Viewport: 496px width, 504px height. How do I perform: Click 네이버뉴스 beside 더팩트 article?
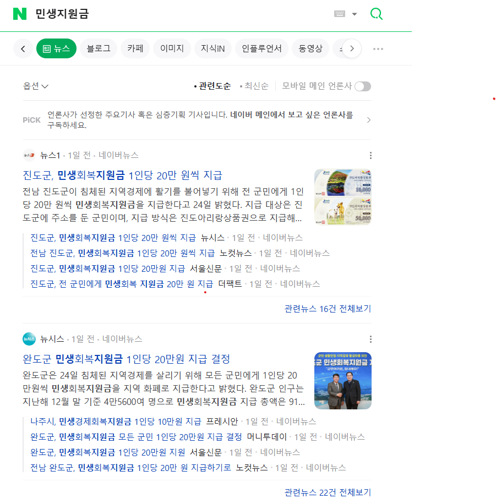coord(300,284)
